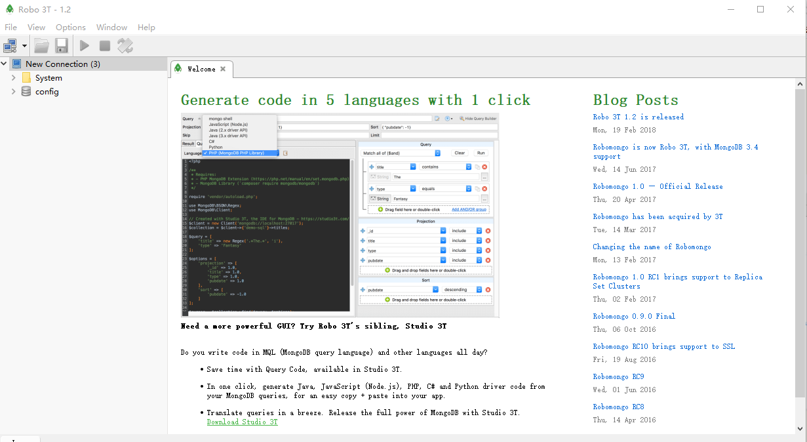Screen dimensions: 807x442
Task: Click the Execute play icon
Action: tap(85, 46)
